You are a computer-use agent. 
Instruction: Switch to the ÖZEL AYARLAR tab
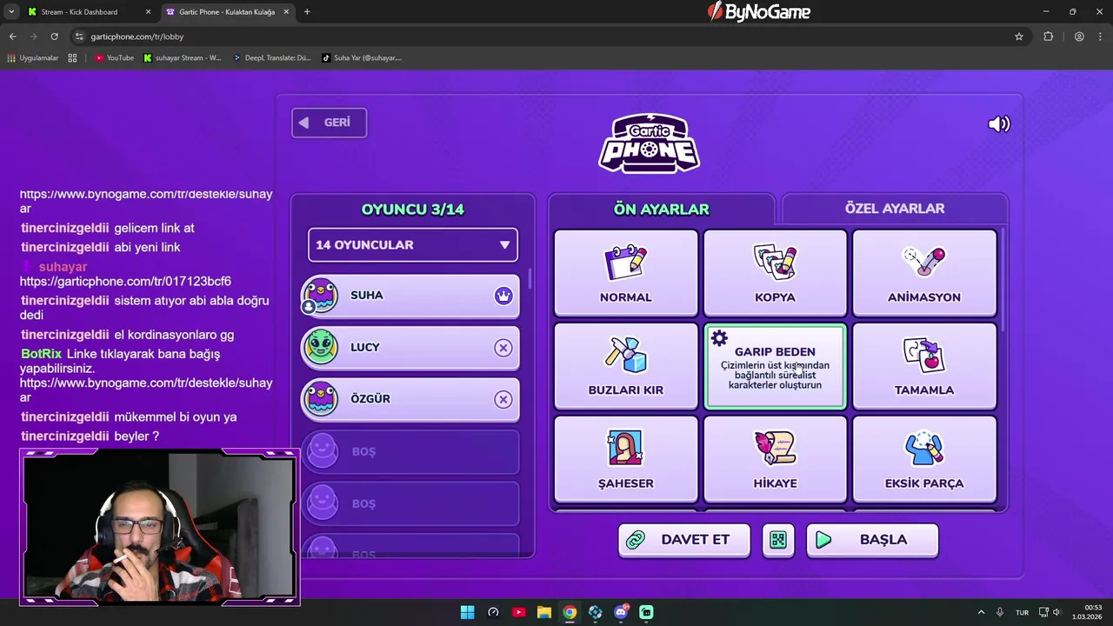(895, 209)
